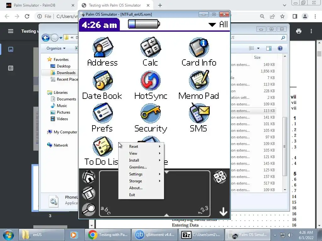Click the Explorer search magnifier
Screen dimensions: 322x241
click(x=283, y=38)
